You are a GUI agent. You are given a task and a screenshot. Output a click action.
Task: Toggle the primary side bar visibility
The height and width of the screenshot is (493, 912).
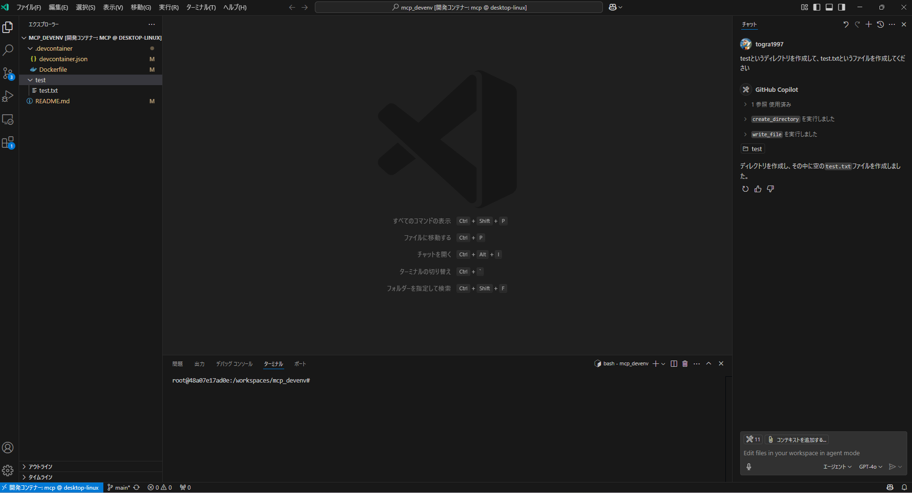tap(817, 7)
